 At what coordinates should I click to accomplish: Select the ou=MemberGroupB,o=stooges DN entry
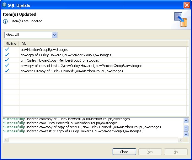pyautogui.click(x=44, y=50)
